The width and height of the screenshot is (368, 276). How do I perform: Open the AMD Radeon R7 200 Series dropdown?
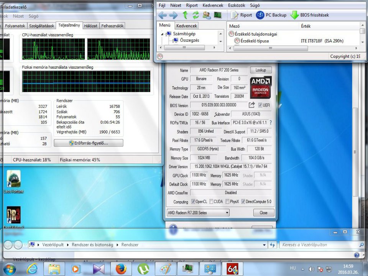(x=227, y=213)
